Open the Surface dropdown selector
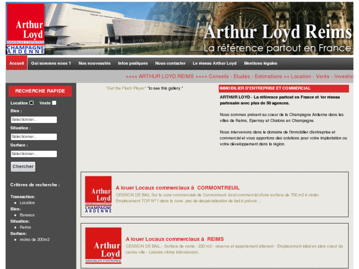 tap(34, 154)
